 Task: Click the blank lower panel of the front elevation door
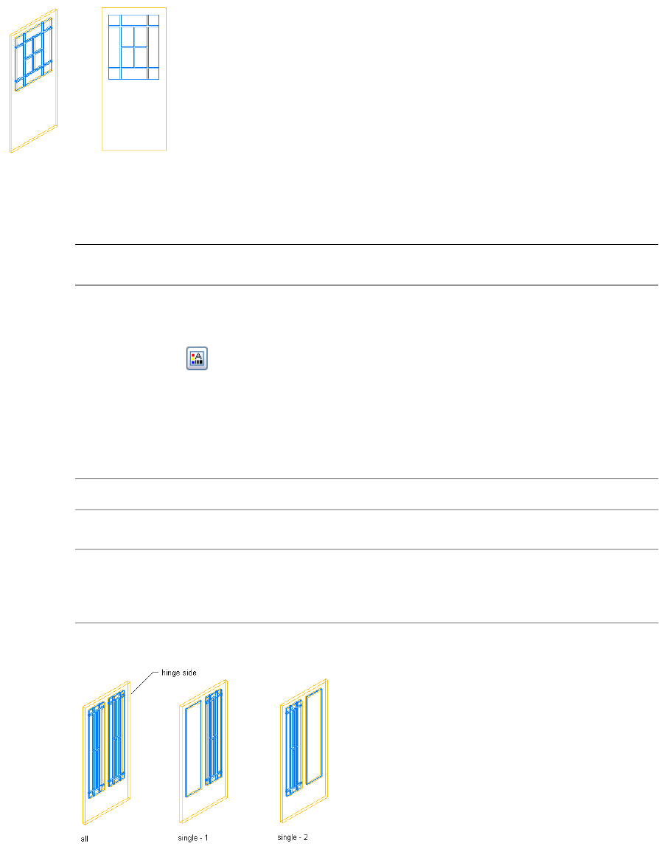tap(134, 114)
